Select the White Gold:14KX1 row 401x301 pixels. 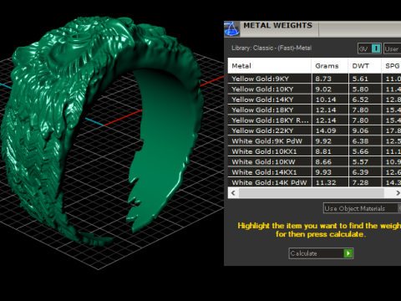pos(314,172)
